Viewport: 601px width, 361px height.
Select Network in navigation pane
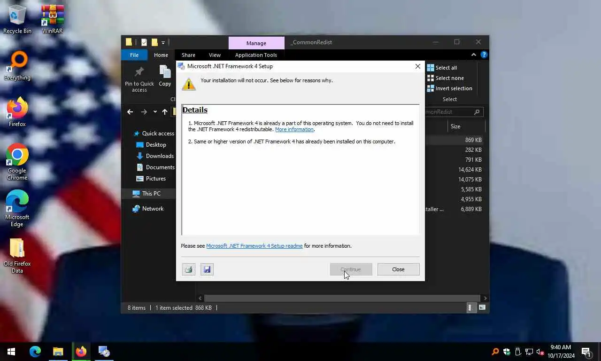tap(148, 209)
